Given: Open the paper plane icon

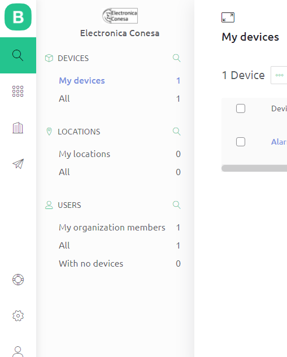Looking at the screenshot, I should (18, 164).
